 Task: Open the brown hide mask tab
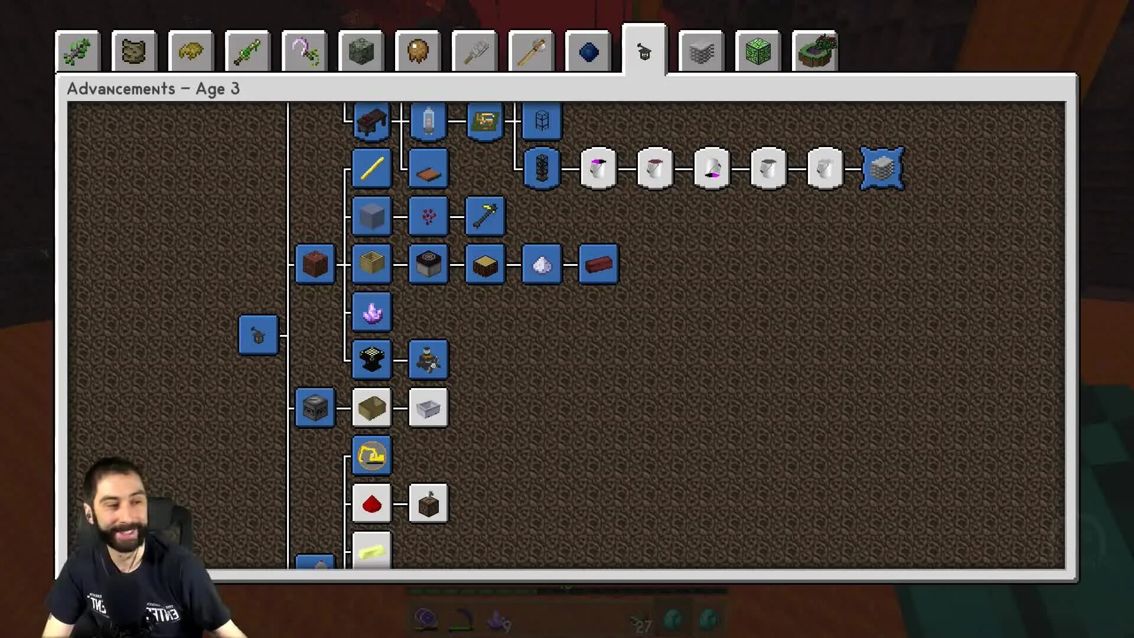tap(418, 52)
